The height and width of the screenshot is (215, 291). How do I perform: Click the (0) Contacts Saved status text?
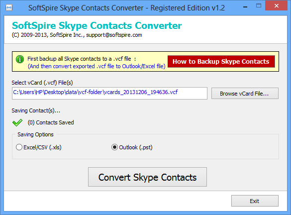(x=51, y=122)
